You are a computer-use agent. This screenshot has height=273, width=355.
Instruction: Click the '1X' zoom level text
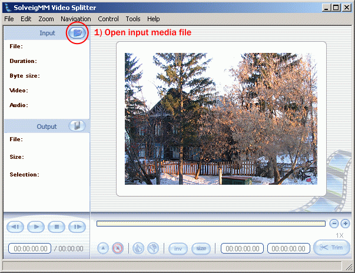(x=339, y=235)
